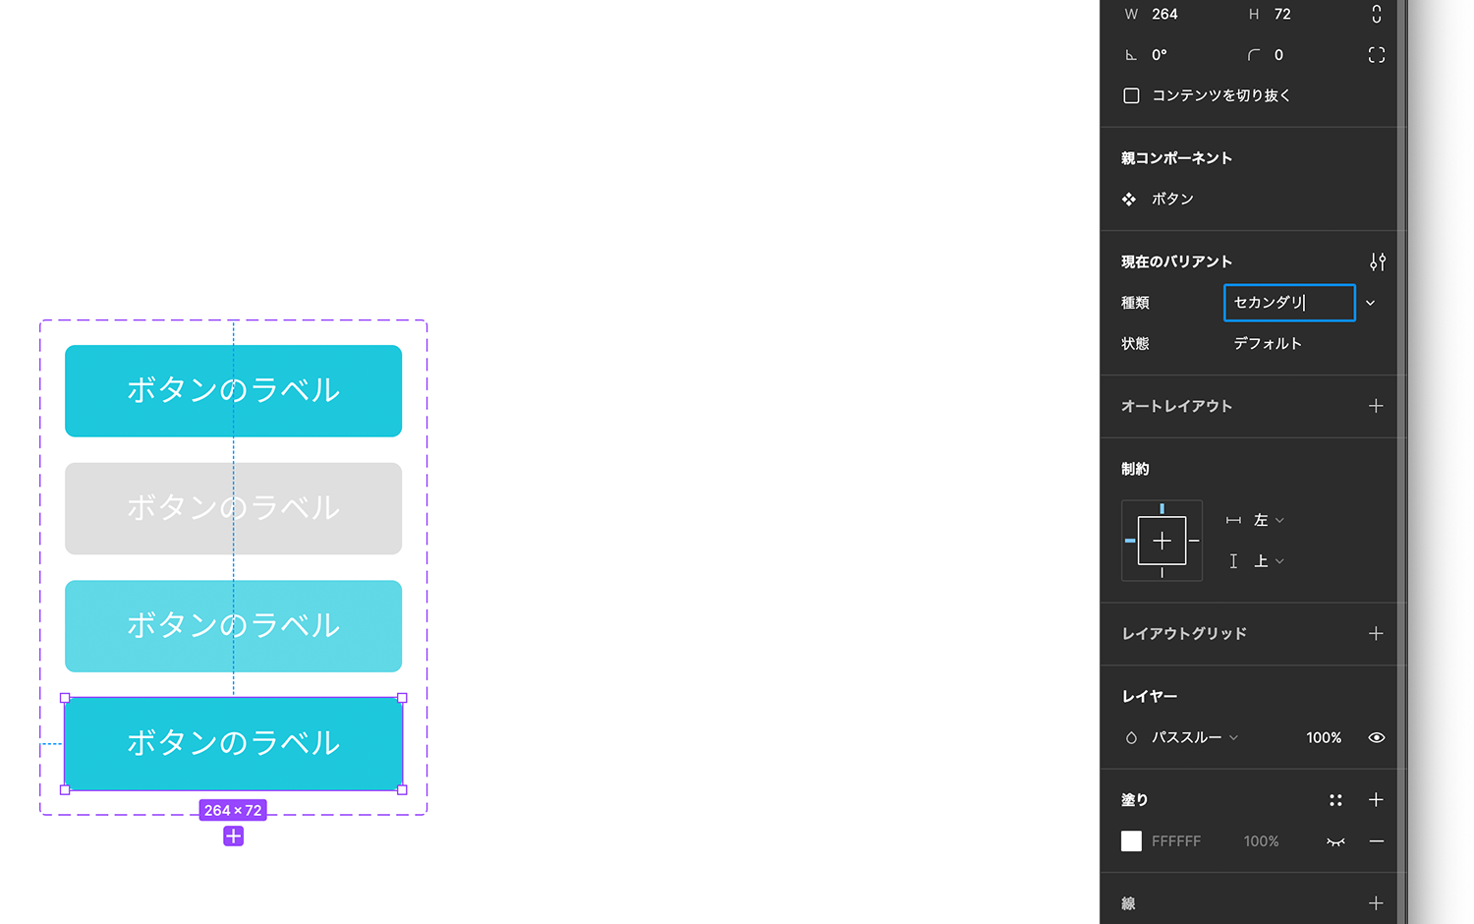Image resolution: width=1474 pixels, height=924 pixels.
Task: Click the selected bottom button variant
Action: click(233, 743)
